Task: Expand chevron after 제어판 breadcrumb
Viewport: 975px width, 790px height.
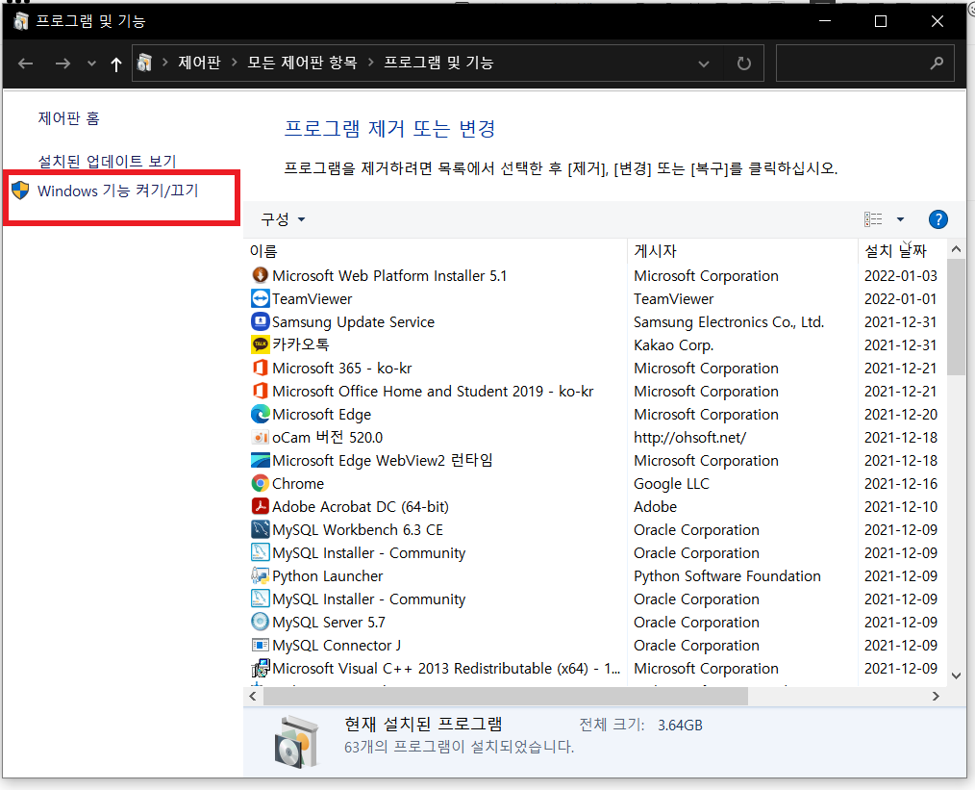Action: click(x=234, y=63)
